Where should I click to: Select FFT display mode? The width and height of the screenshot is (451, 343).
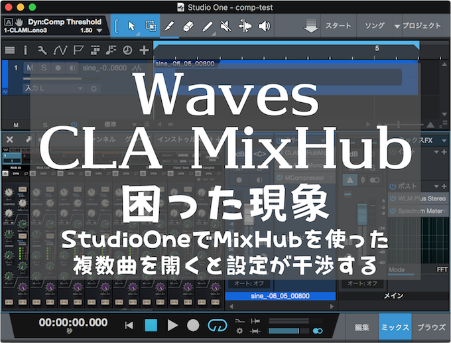pos(442,269)
